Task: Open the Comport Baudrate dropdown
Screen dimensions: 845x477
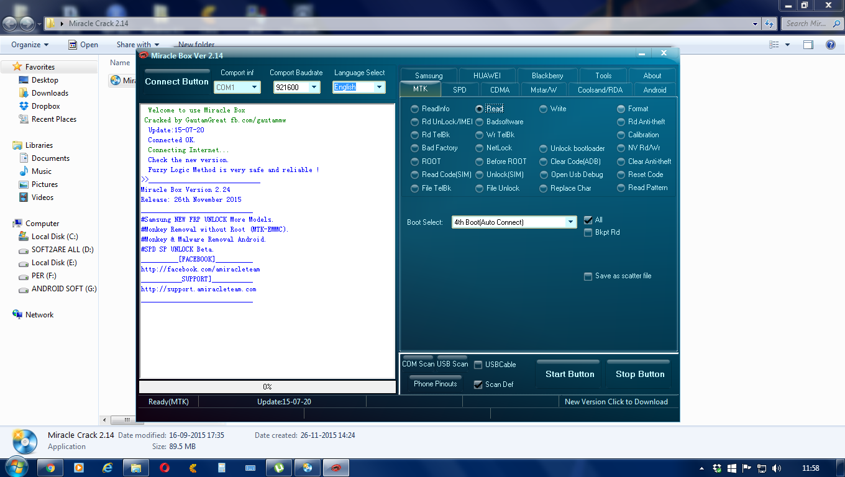Action: (314, 88)
